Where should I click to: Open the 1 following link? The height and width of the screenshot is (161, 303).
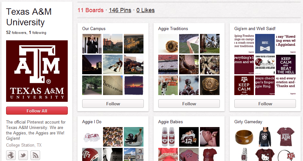point(38,33)
